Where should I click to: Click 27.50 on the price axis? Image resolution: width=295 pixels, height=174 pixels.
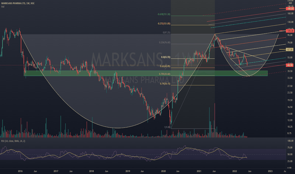[x=290, y=86]
